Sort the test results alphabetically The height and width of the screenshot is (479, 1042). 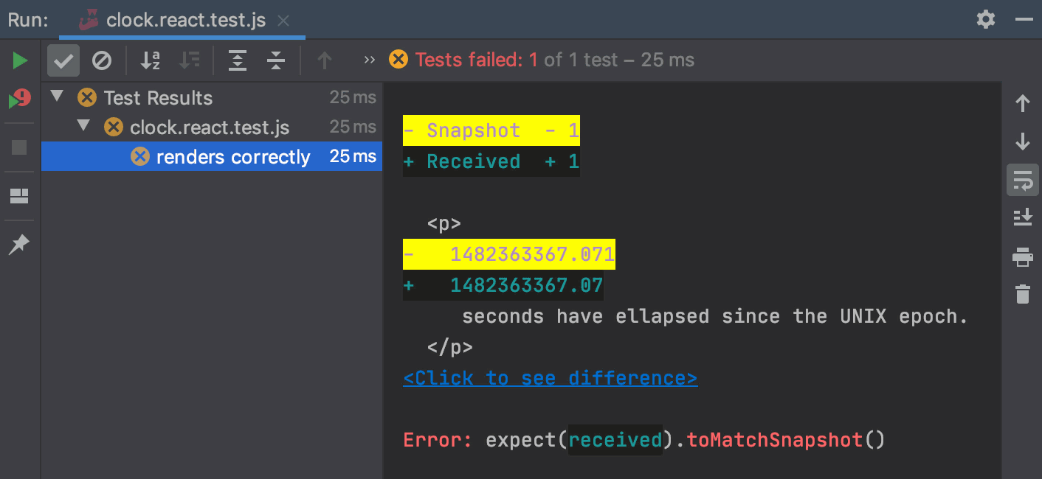coord(150,60)
